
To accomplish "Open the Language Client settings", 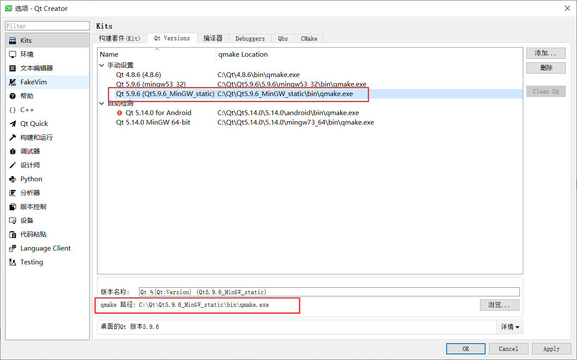I will 45,248.
